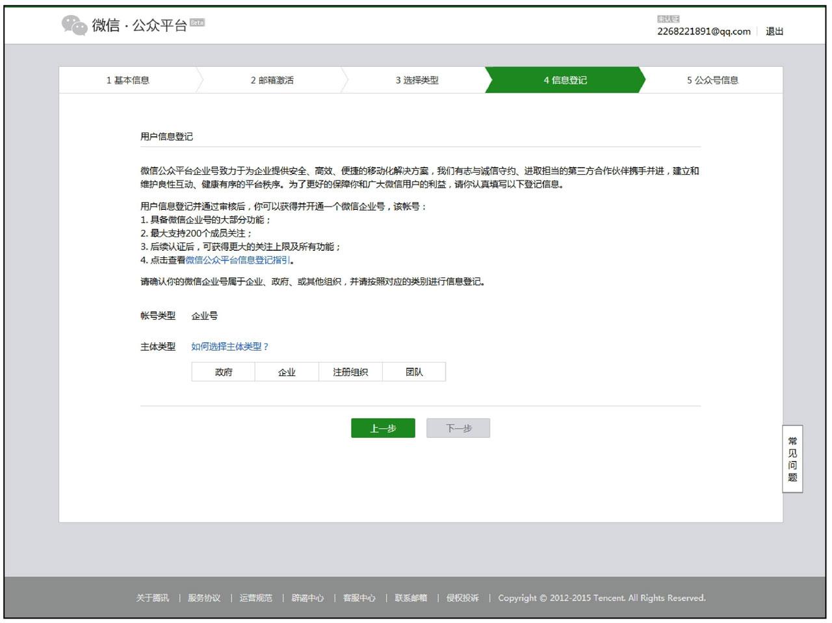This screenshot has height=623, width=832.
Task: Click the 企业号 account type value
Action: tap(205, 316)
